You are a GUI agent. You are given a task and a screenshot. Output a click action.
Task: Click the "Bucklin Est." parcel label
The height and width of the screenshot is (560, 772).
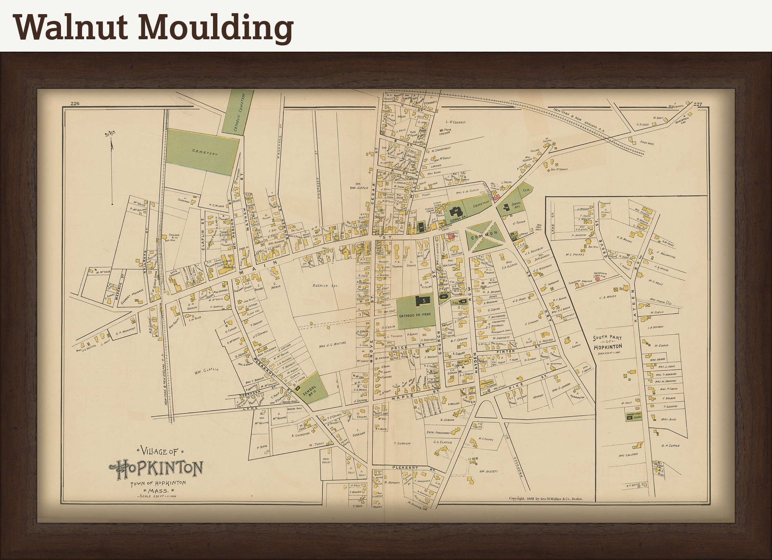coord(325,286)
